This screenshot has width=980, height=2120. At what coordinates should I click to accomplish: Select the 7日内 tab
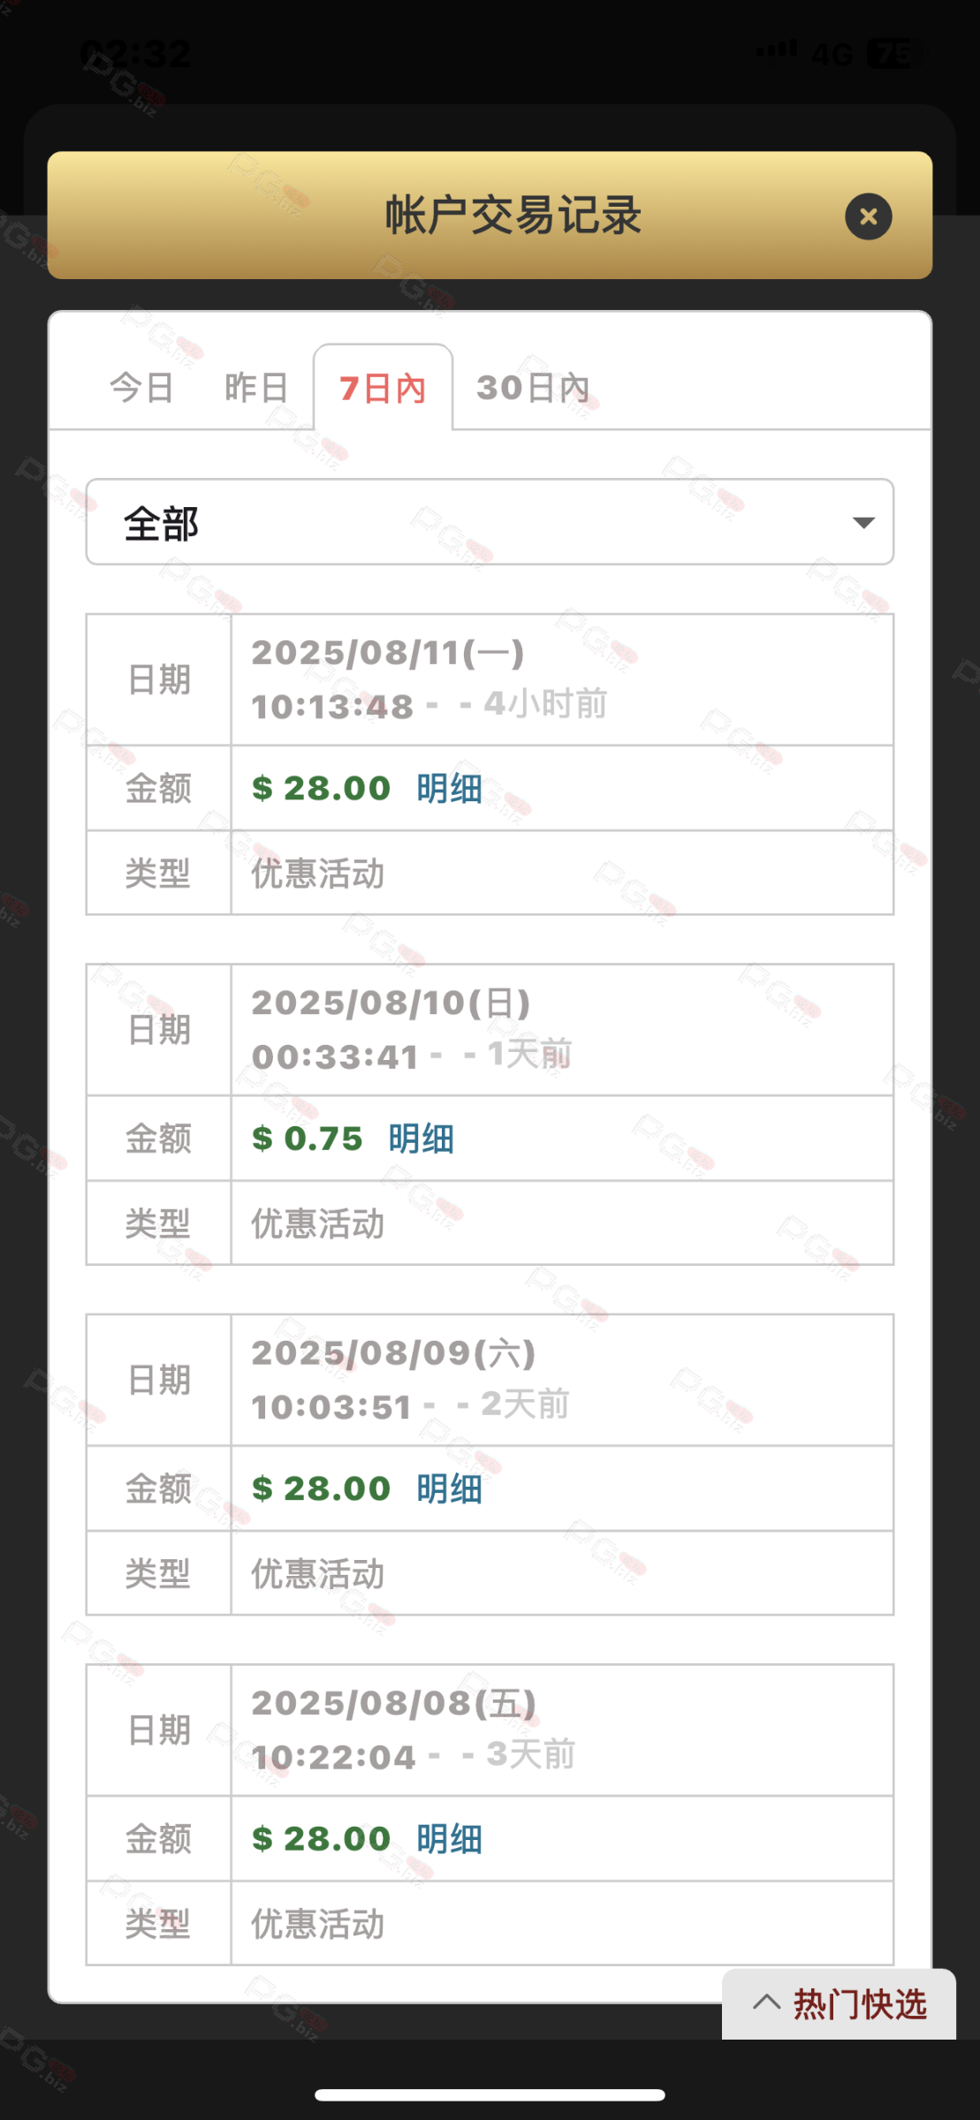(383, 388)
